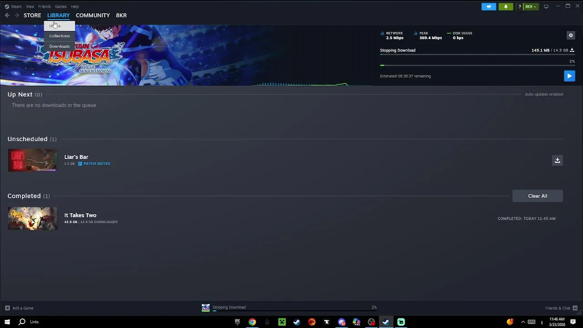Choose Downloads in the Library dropdown
Viewport: 583px width, 328px height.
click(x=60, y=46)
